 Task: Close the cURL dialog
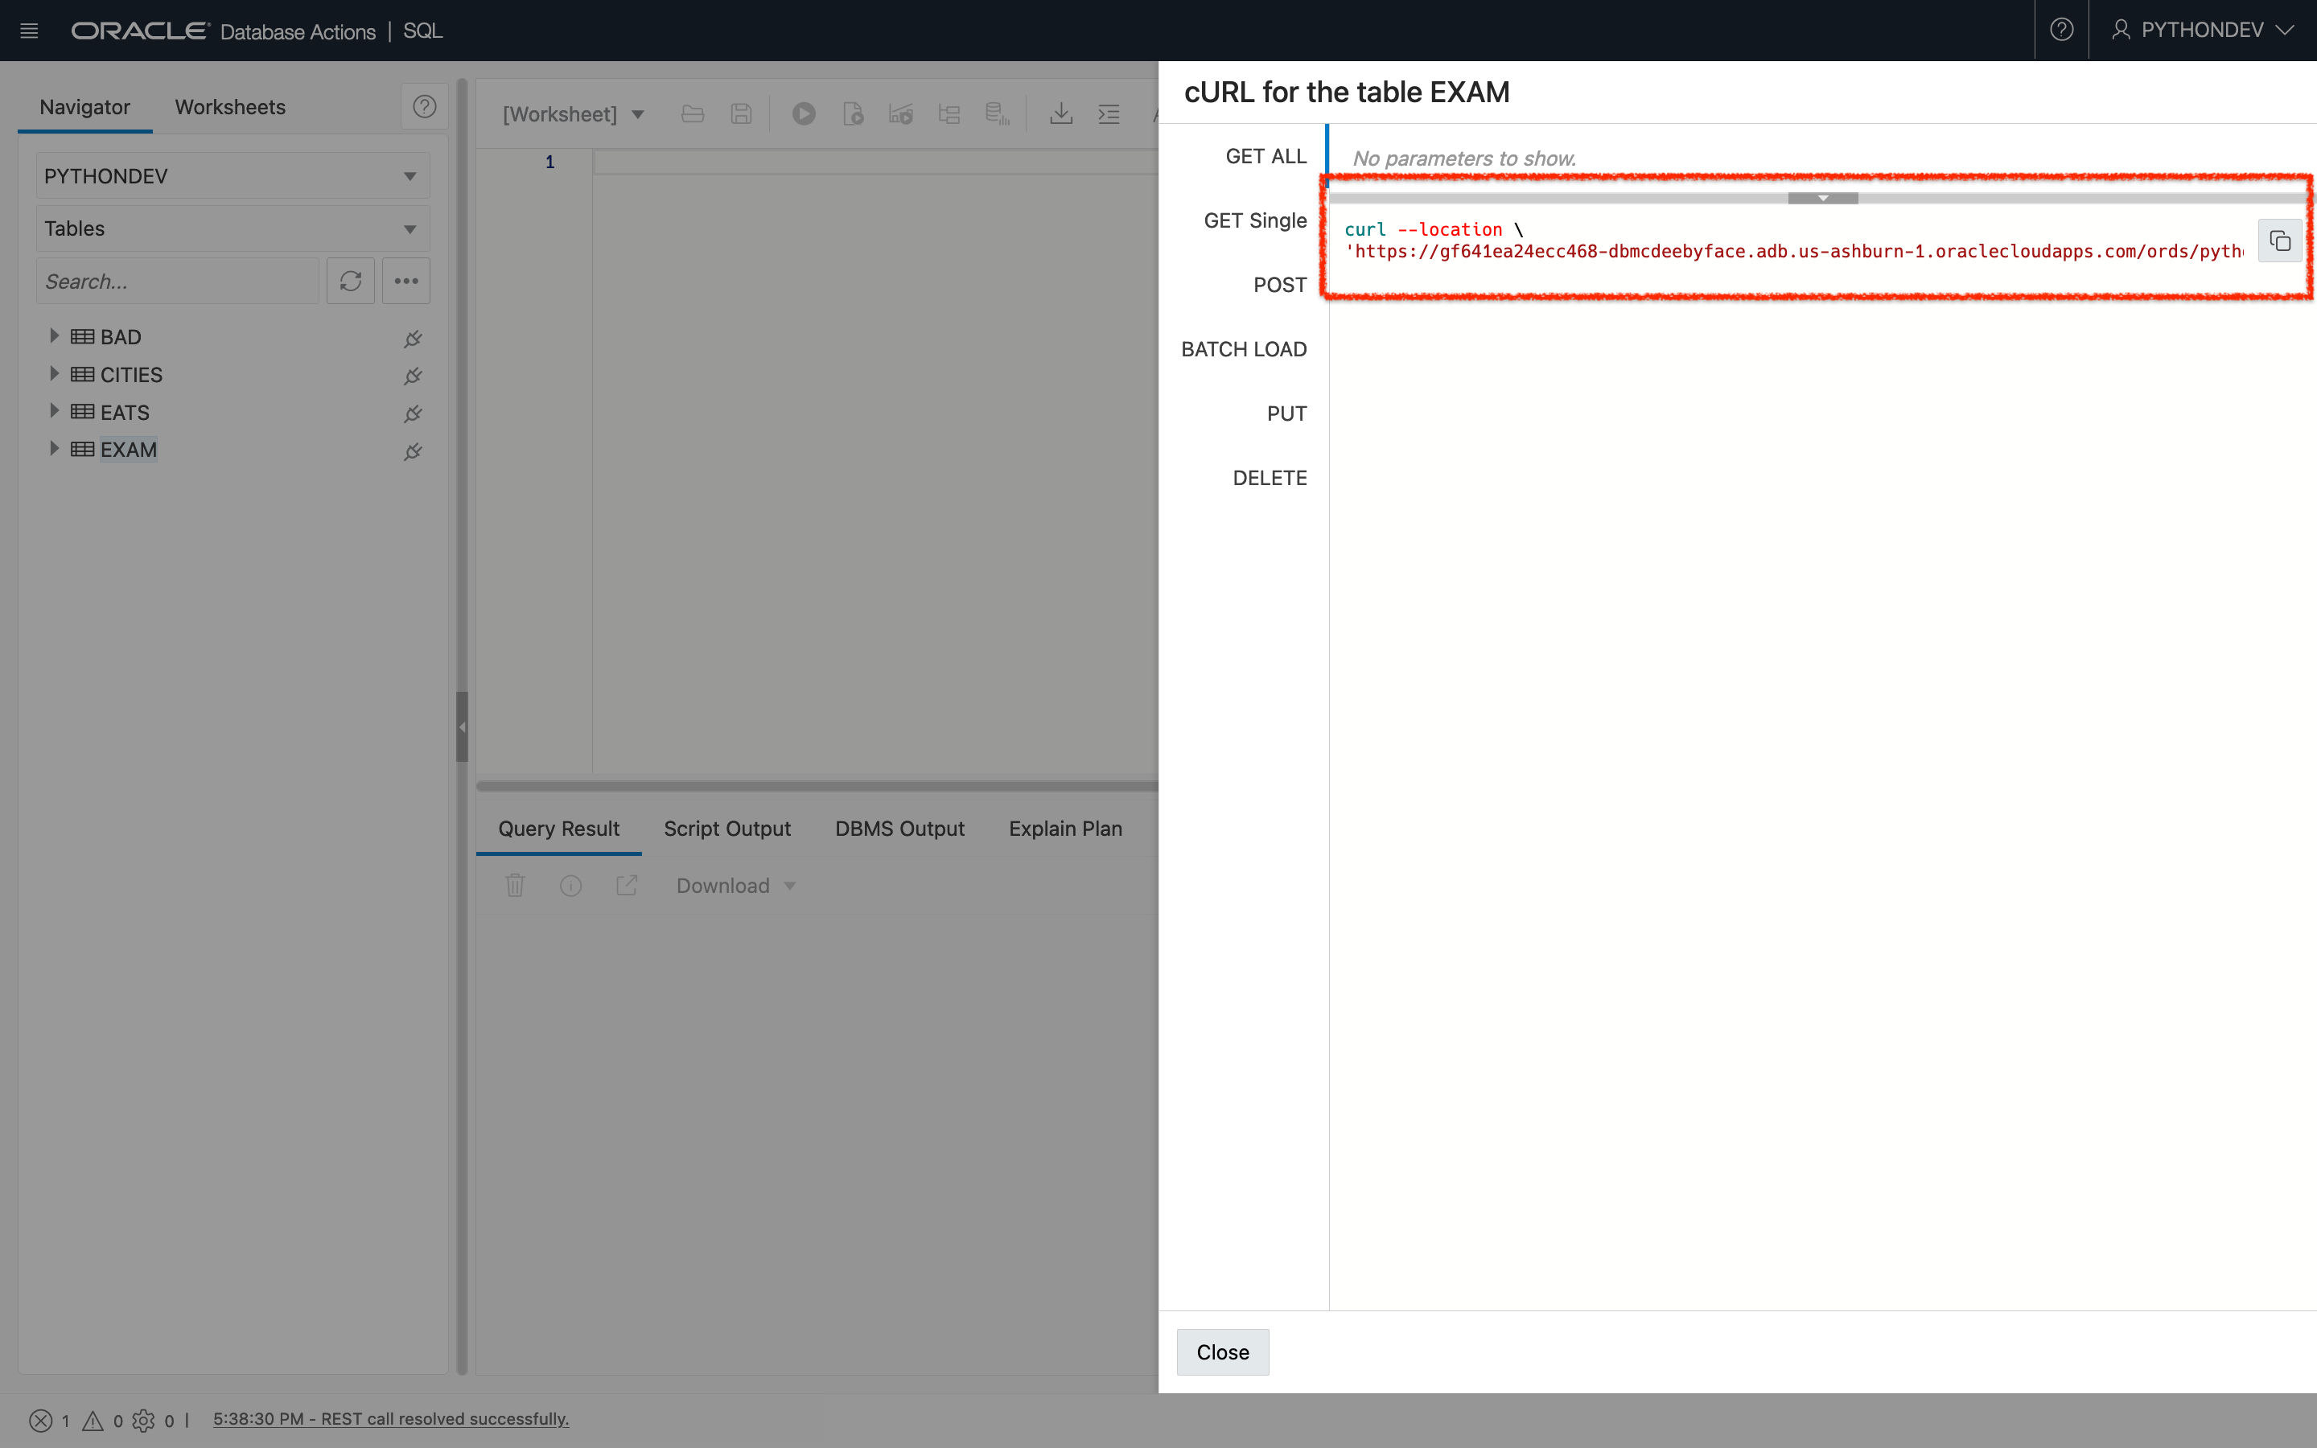[x=1222, y=1351]
